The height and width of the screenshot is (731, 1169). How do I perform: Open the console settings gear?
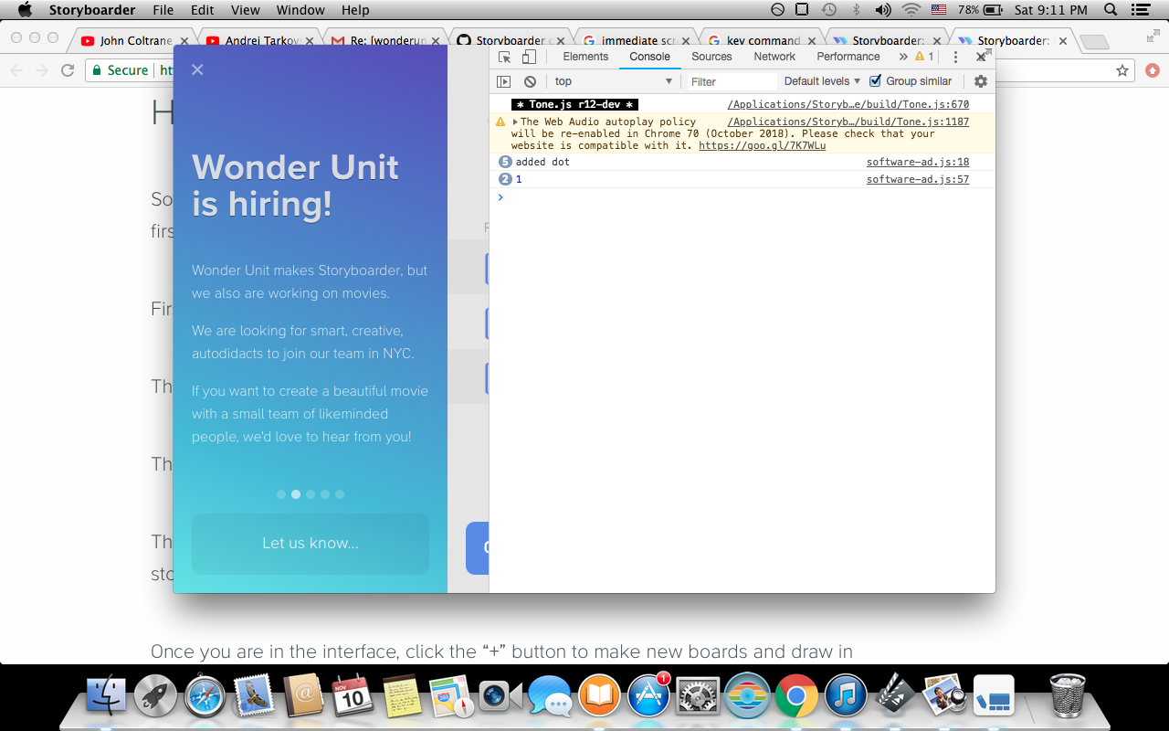[980, 81]
